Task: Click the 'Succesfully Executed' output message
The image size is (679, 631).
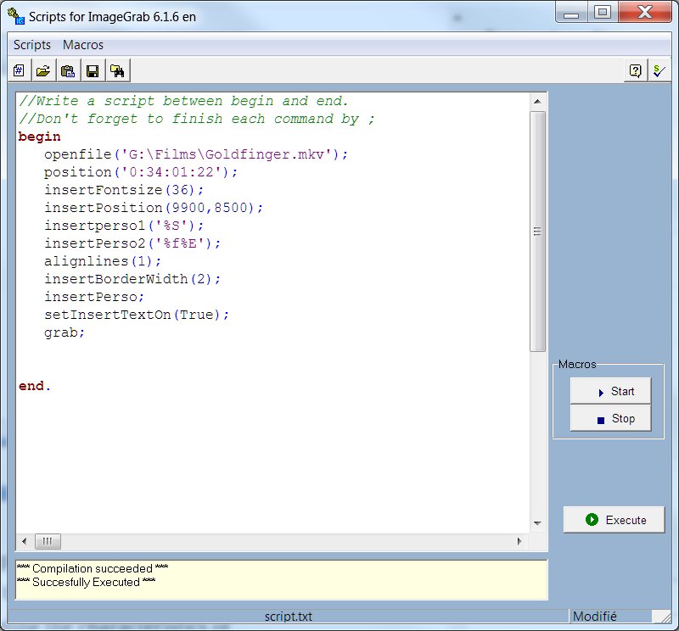Action: (x=87, y=582)
